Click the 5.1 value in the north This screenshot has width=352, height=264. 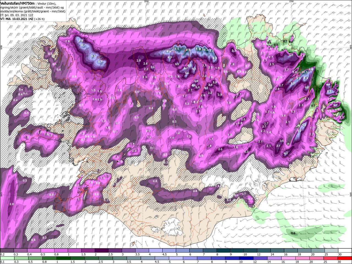pos(194,69)
